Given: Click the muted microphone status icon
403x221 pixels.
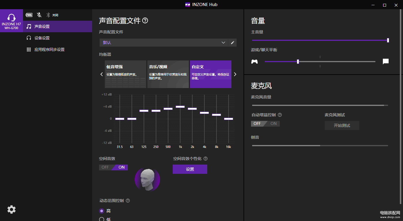Looking at the screenshot, I should (39, 15).
